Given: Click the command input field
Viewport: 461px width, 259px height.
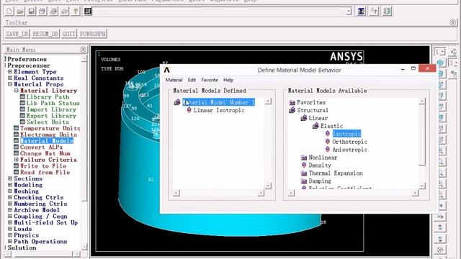Looking at the screenshot, I should 219,12.
